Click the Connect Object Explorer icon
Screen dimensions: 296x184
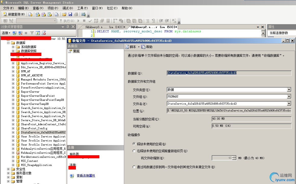(14, 33)
